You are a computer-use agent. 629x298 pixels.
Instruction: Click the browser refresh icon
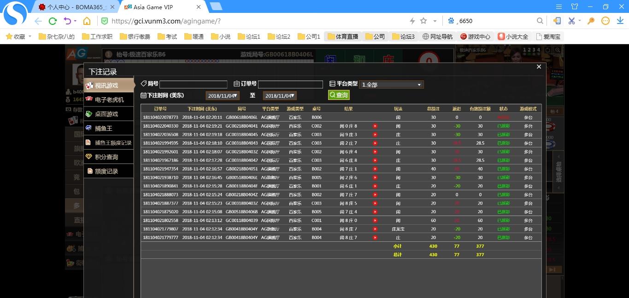coord(53,21)
